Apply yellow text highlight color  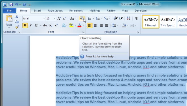point(71,25)
